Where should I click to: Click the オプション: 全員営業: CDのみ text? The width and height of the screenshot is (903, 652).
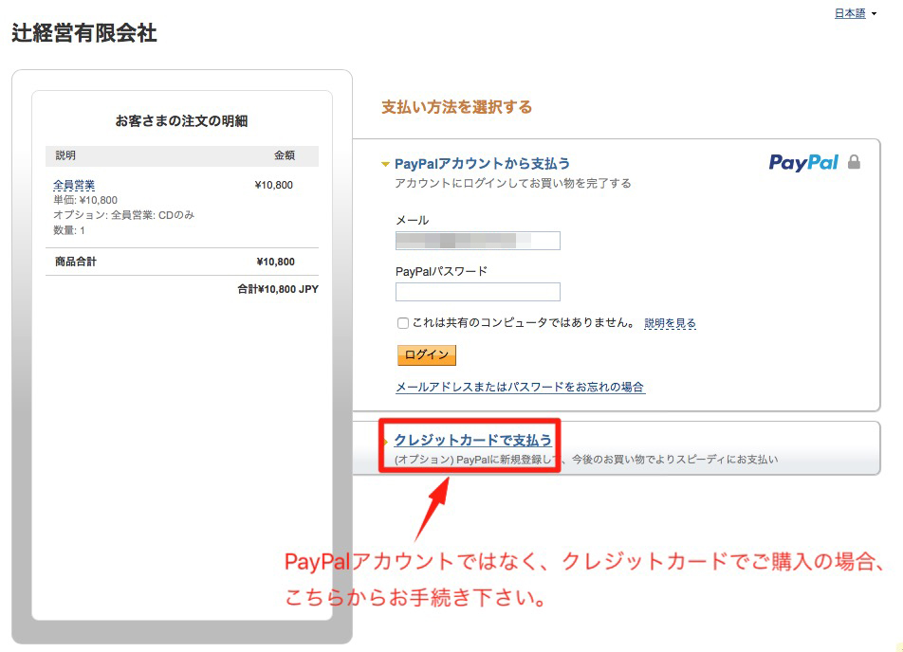coord(124,215)
